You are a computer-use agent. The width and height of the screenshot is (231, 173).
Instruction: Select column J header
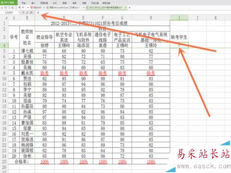pos(197,18)
